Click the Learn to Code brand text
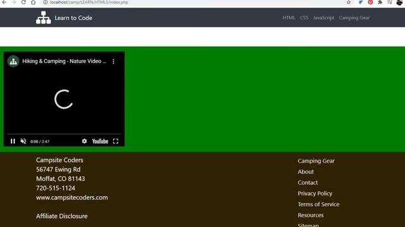Image resolution: width=405 pixels, height=227 pixels. [73, 18]
